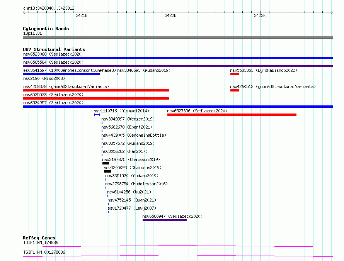The height and width of the screenshot is (261, 344).
Task: Open the esv1720477 (Levy2007) label
Action: point(132,208)
